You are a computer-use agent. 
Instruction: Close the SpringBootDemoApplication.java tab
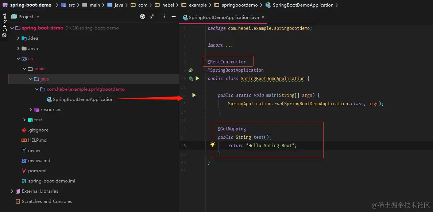click(x=263, y=17)
